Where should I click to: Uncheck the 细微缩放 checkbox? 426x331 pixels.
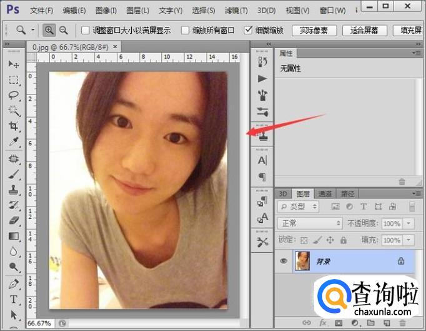[x=249, y=30]
